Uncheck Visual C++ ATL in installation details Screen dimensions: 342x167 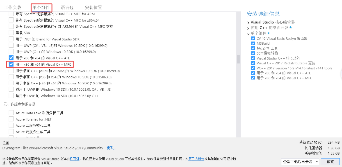coord(253,73)
